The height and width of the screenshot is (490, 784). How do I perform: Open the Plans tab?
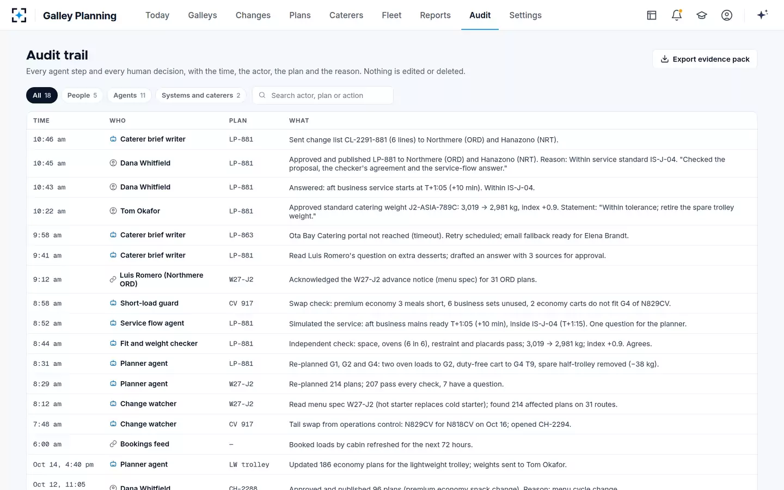[300, 15]
